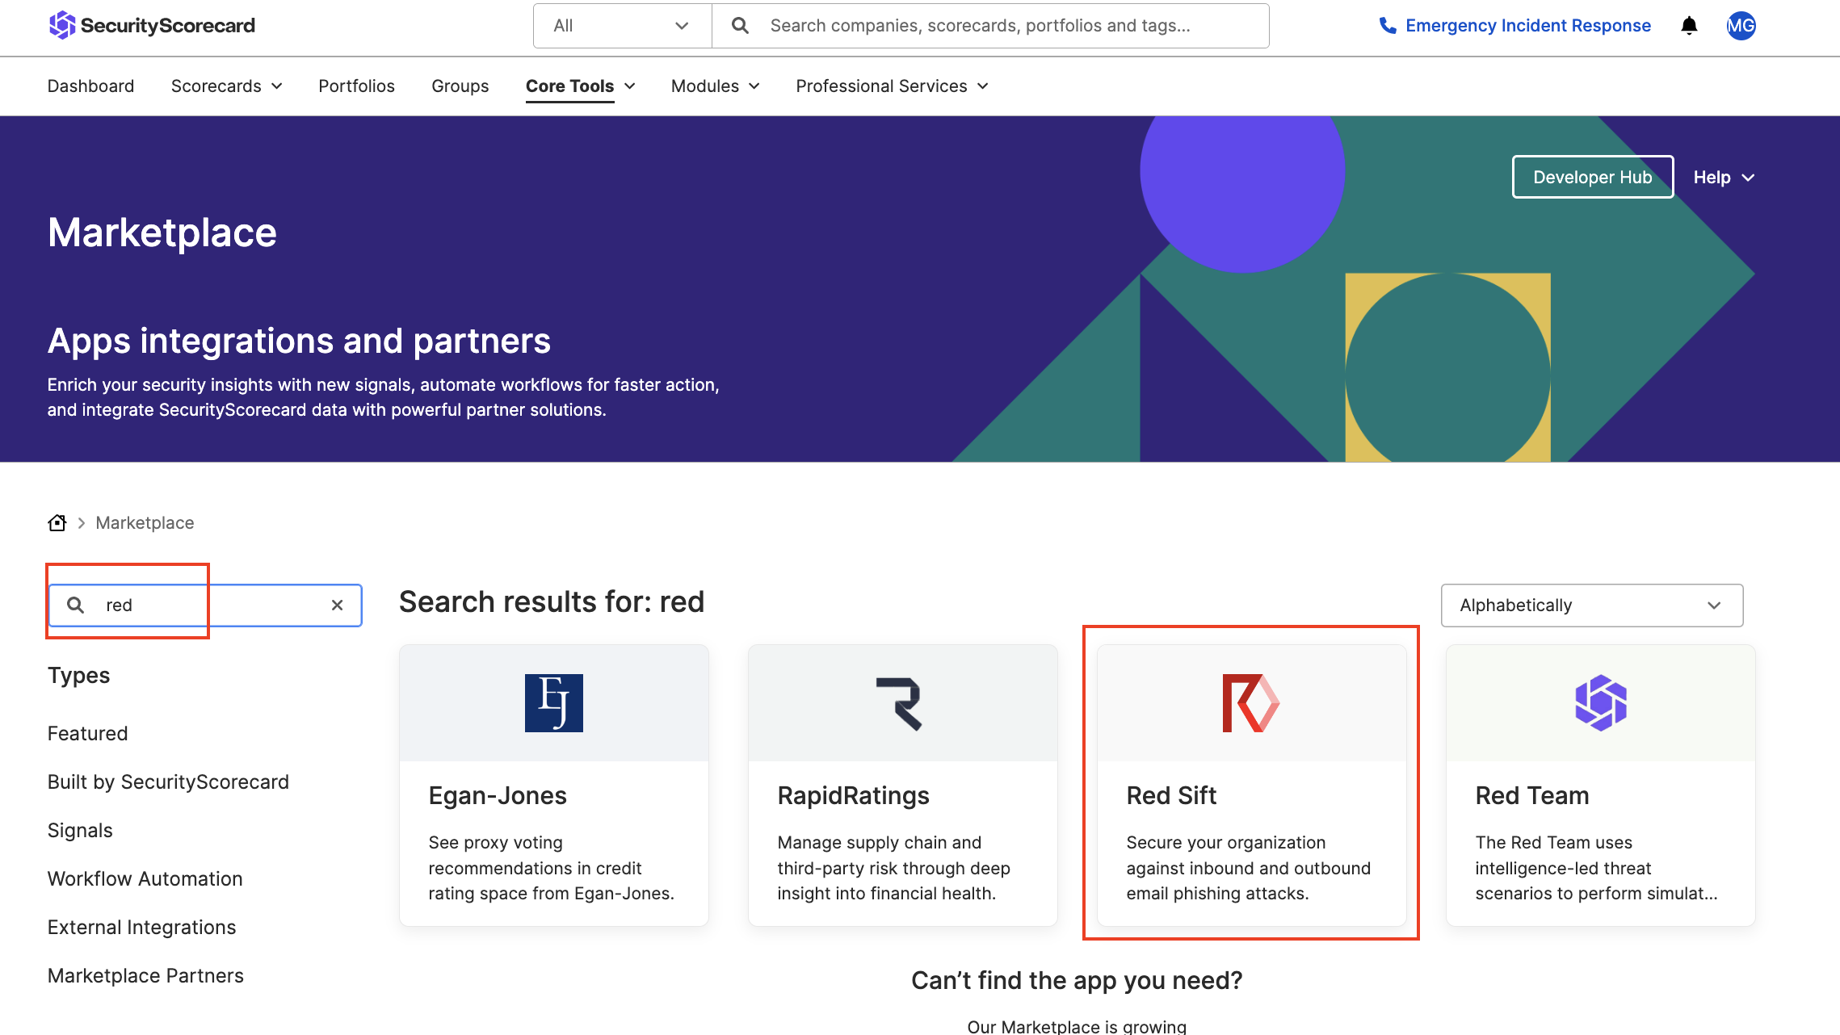The width and height of the screenshot is (1840, 1035).
Task: Click the RapidRatings logo
Action: [901, 703]
